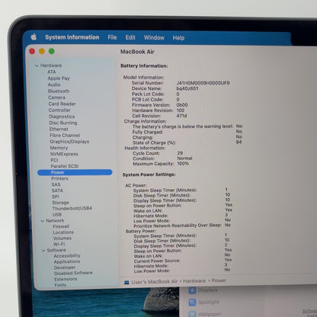Collapse the Network section chevron

point(43,221)
